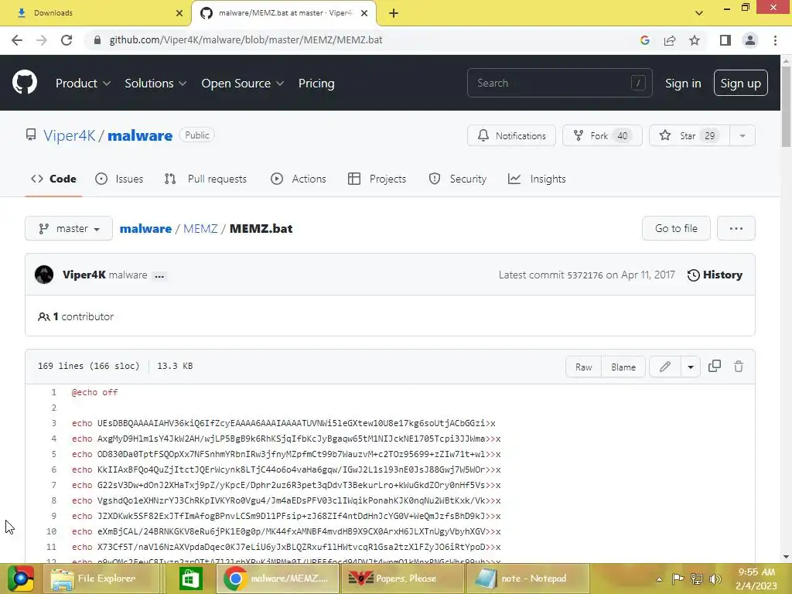Switch to Papers, Please in taskbar
Screen dimensions: 792x594
tap(403, 579)
